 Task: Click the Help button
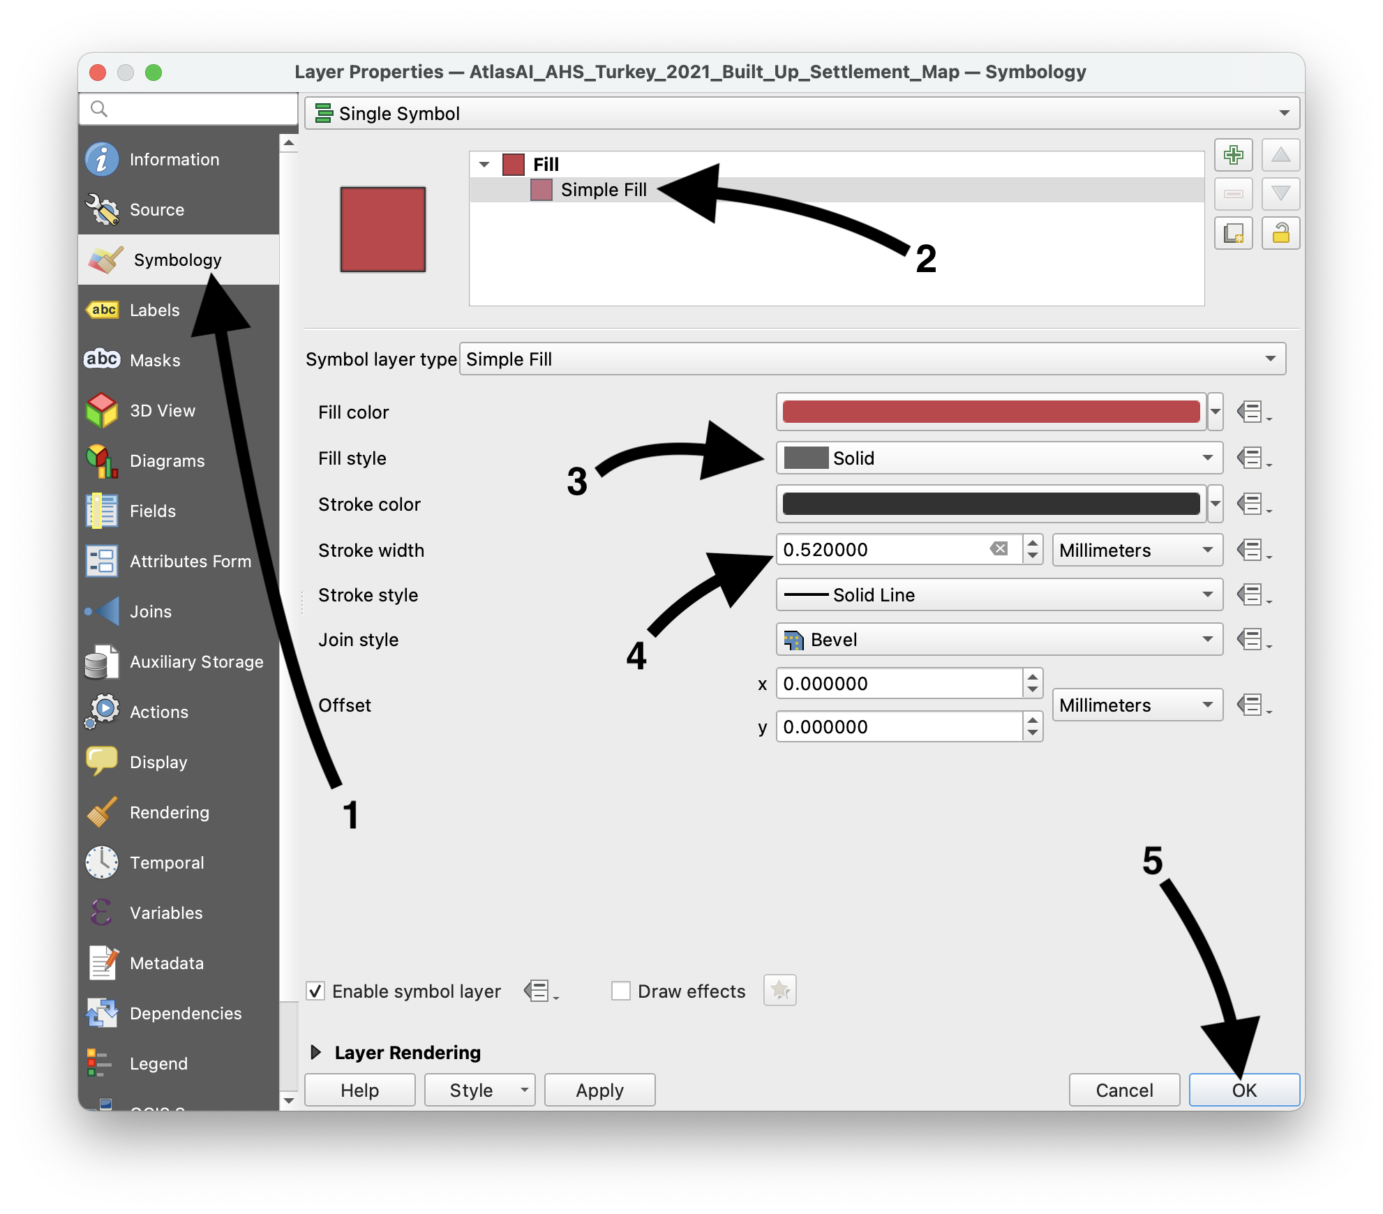click(x=360, y=1090)
